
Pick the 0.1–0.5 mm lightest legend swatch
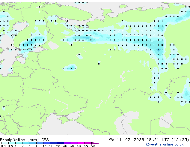pos(5,143)
